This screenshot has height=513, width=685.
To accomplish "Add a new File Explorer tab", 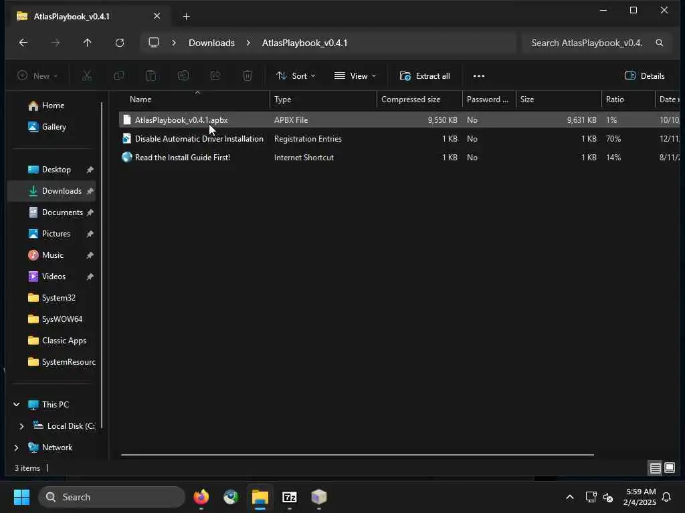I will 186,17.
